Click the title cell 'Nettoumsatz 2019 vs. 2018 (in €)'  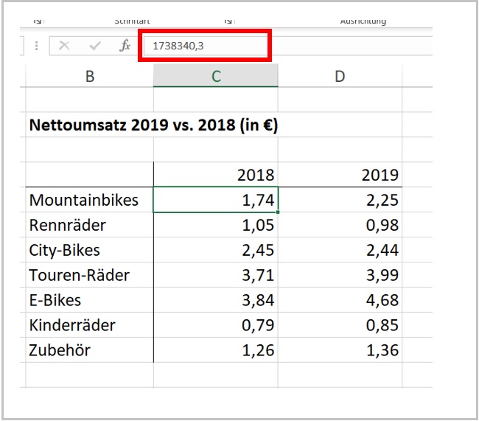click(153, 125)
